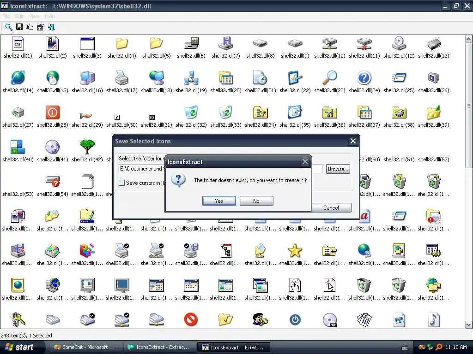Image resolution: width=473 pixels, height=354 pixels.
Task: Select the shell32.dll(5) open folder icon
Action: (156, 44)
